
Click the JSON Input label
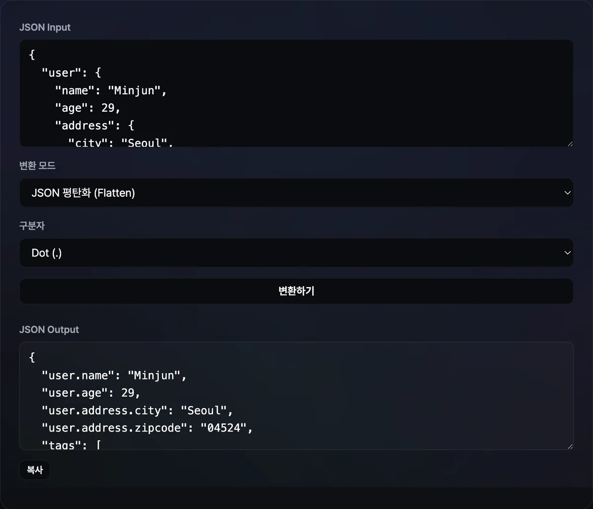coord(45,27)
